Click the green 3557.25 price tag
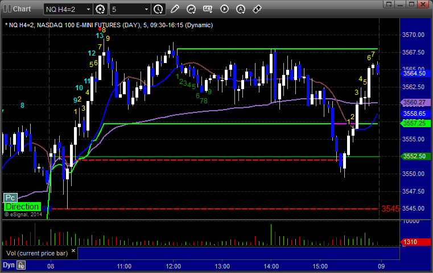 tap(415, 123)
